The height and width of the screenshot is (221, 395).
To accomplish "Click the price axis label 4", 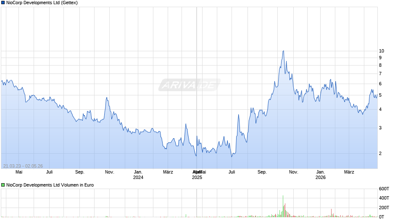I will pyautogui.click(x=380, y=109).
